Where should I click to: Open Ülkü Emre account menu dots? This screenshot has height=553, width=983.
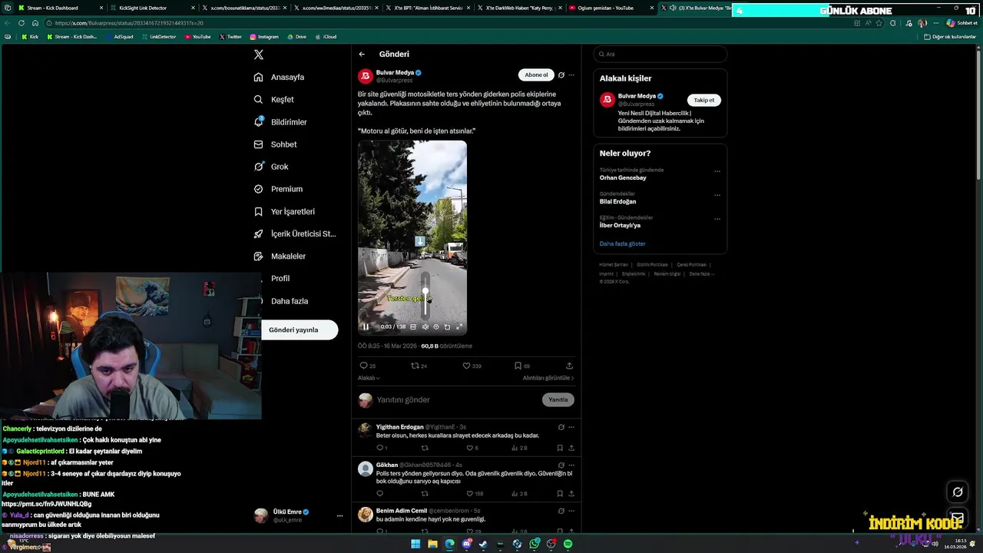[x=339, y=516]
